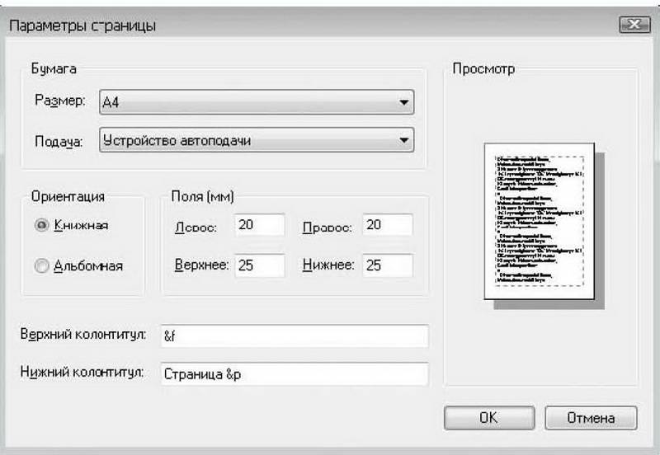Cancel with the Отмена button
The image size is (660, 455).
coord(591,417)
